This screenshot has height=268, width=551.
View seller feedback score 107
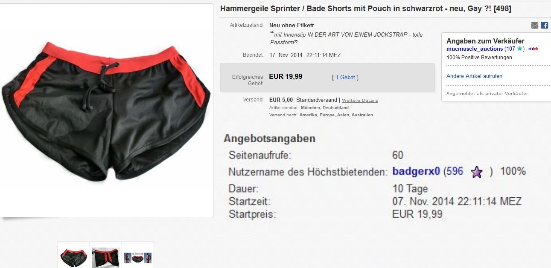pos(511,49)
